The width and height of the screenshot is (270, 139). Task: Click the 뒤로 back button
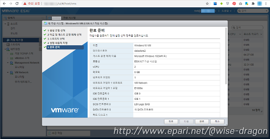171,121
